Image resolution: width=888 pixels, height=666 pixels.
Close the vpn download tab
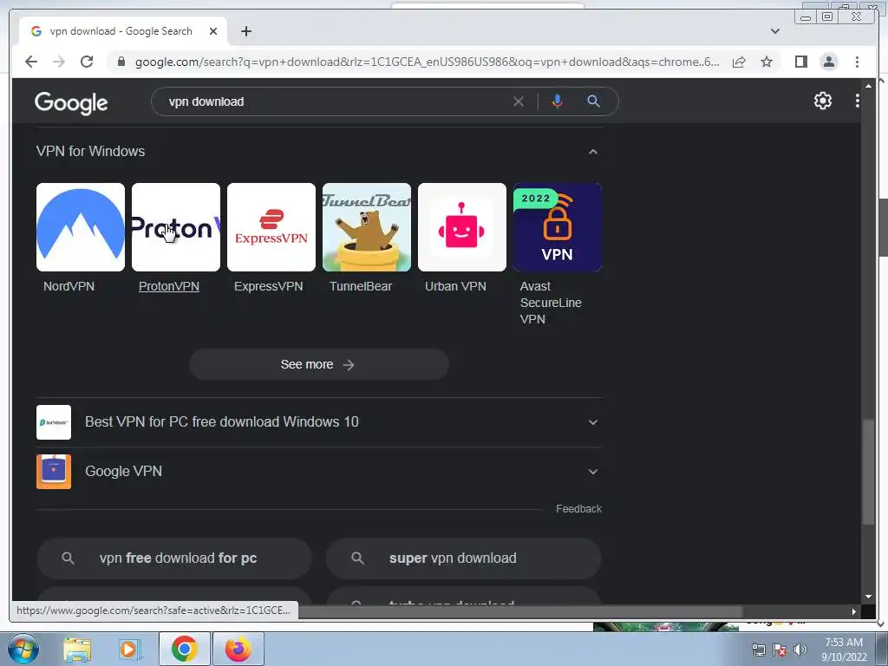click(x=213, y=31)
